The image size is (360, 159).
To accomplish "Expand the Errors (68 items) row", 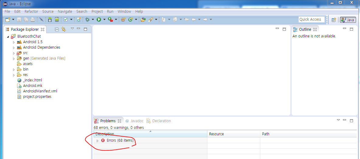I will 97,141.
